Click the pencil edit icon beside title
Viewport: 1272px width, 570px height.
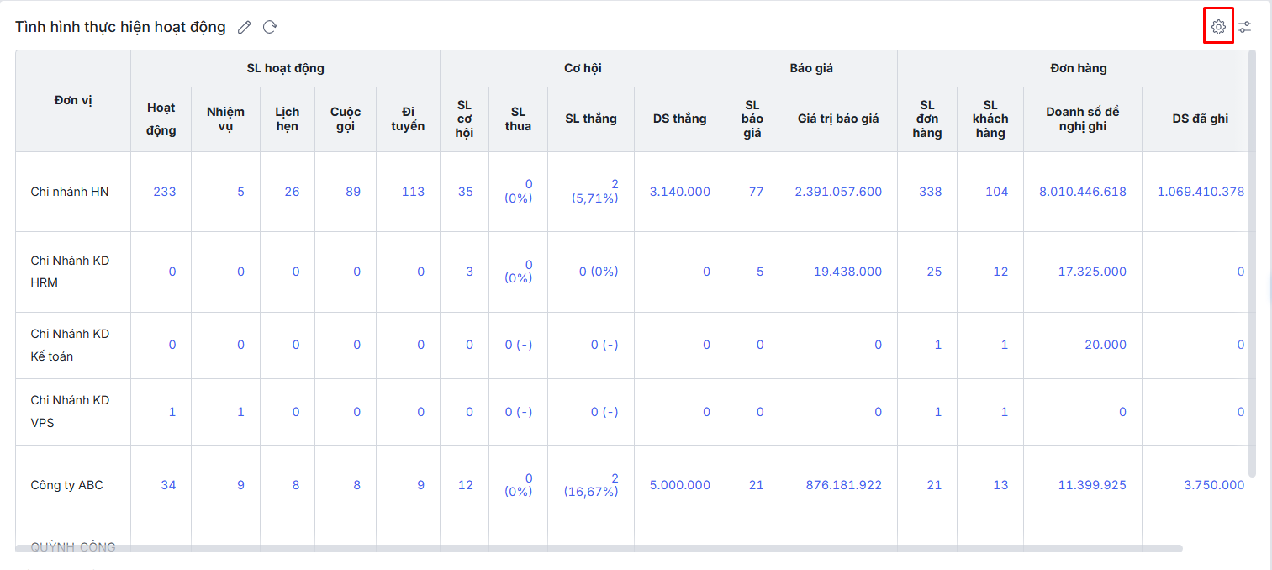(x=245, y=27)
